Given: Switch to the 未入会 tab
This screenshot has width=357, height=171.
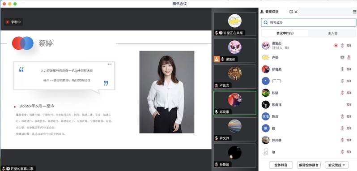Looking at the screenshot, I should [332, 33].
